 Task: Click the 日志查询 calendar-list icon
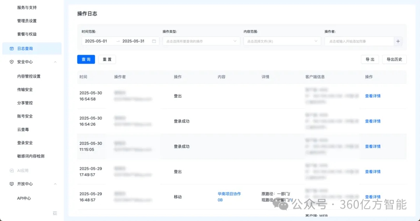[12, 49]
